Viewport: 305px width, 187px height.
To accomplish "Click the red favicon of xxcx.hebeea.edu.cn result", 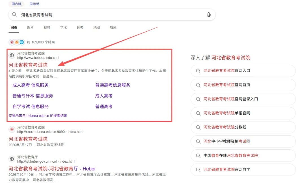I will coord(12,129).
